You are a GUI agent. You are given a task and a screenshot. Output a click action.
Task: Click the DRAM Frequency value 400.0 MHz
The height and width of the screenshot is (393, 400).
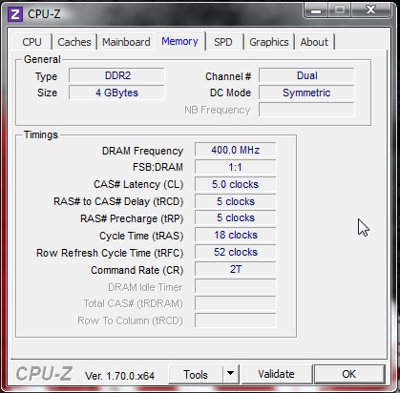pos(236,150)
